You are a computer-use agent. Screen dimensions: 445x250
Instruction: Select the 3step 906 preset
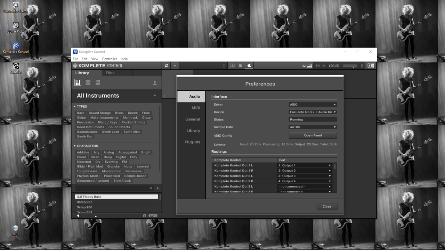point(116,207)
